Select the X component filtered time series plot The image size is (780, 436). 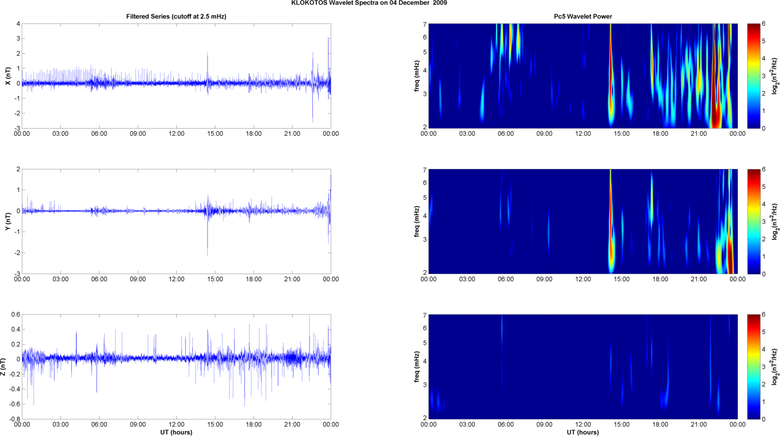click(176, 76)
